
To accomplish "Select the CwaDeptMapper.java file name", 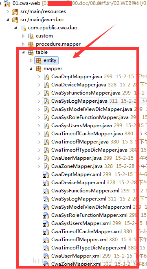I will (77, 77).
